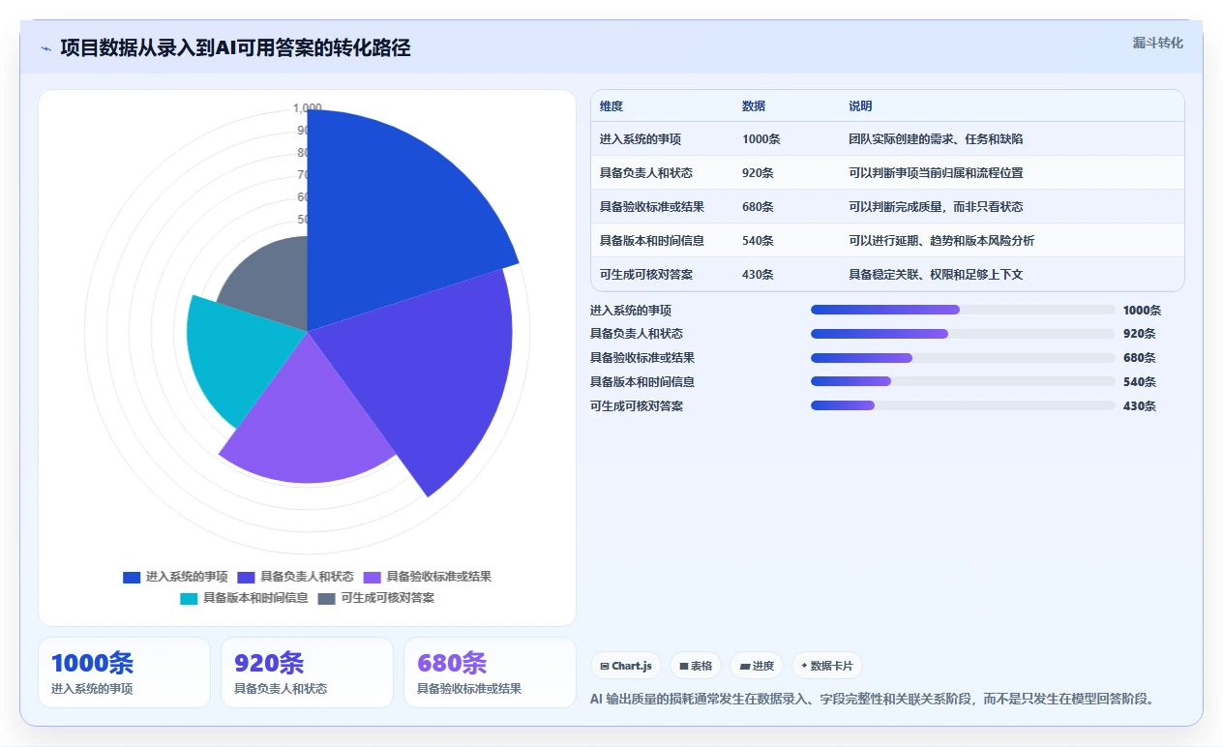This screenshot has width=1223, height=747.
Task: Click progress label 进入系统的事项
Action: pyautogui.click(x=631, y=311)
